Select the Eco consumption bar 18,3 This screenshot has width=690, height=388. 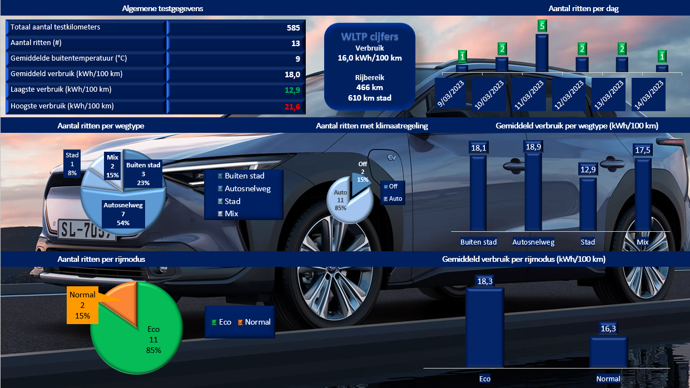pyautogui.click(x=485, y=327)
